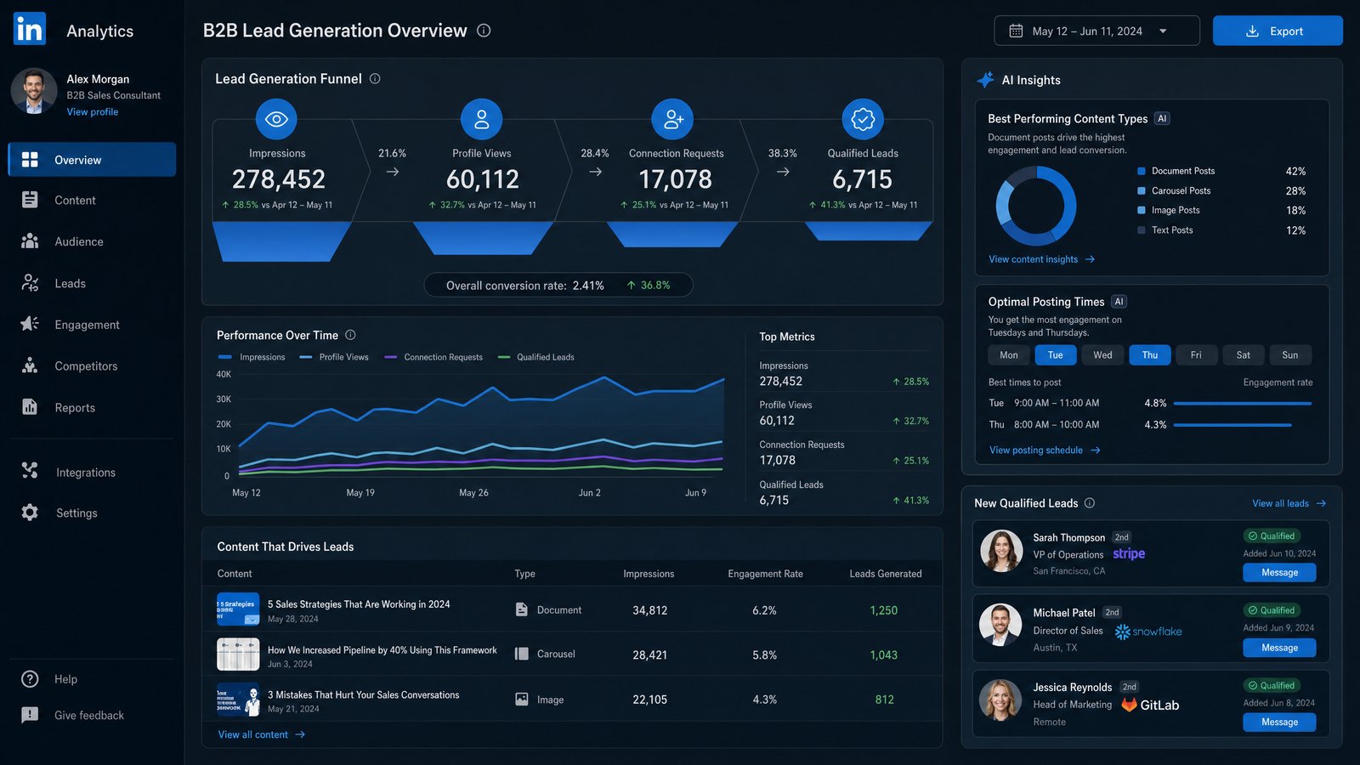Click the Export button

tap(1278, 31)
